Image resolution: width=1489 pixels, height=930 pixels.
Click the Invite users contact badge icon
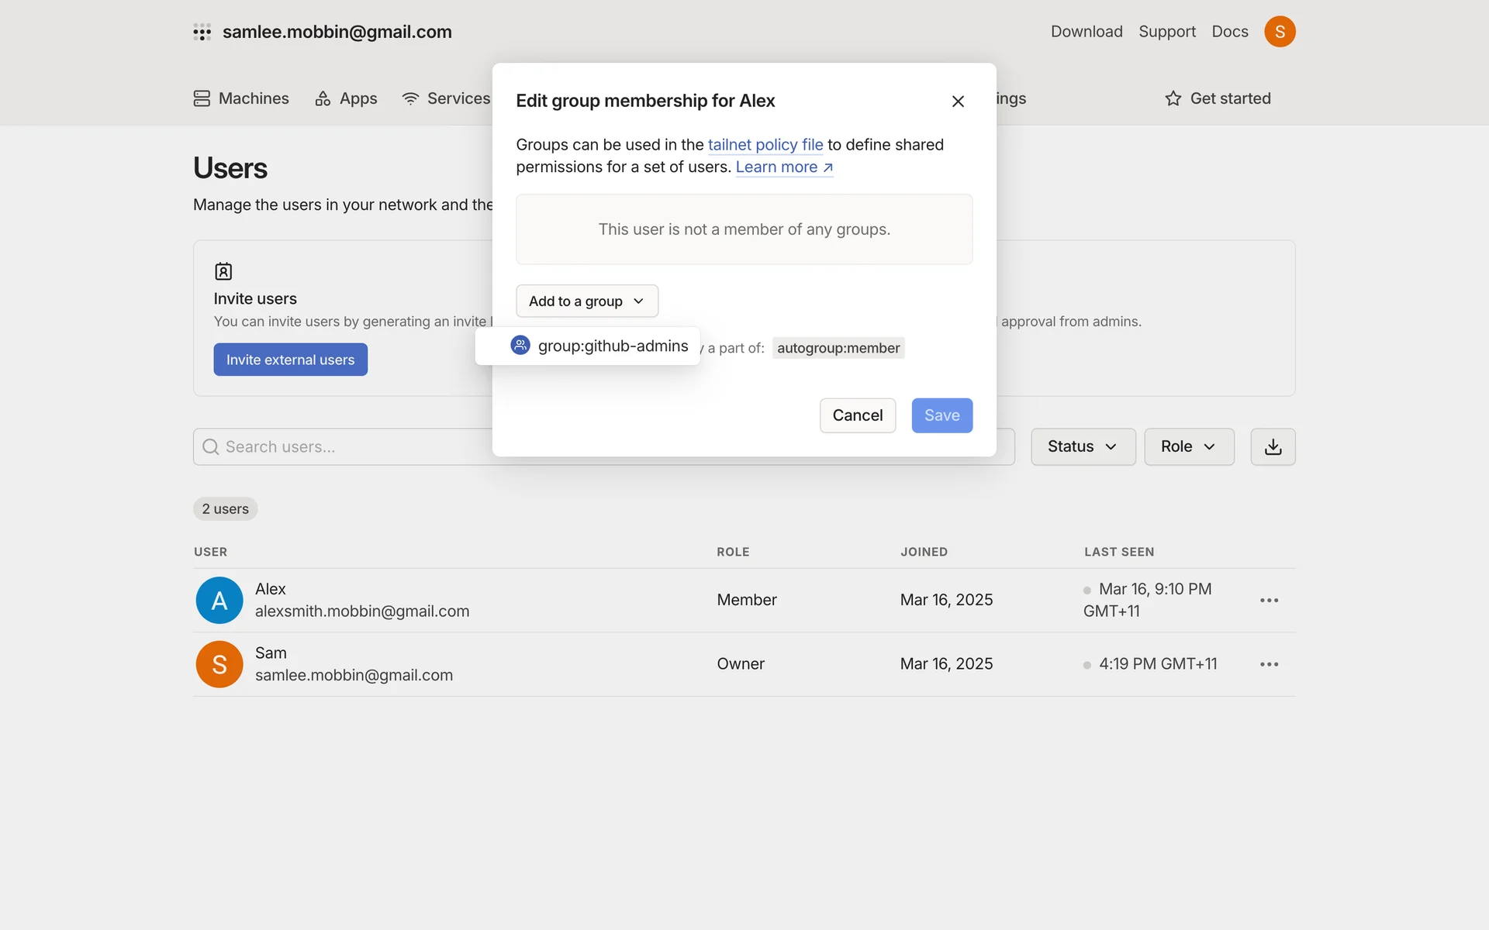click(x=223, y=271)
